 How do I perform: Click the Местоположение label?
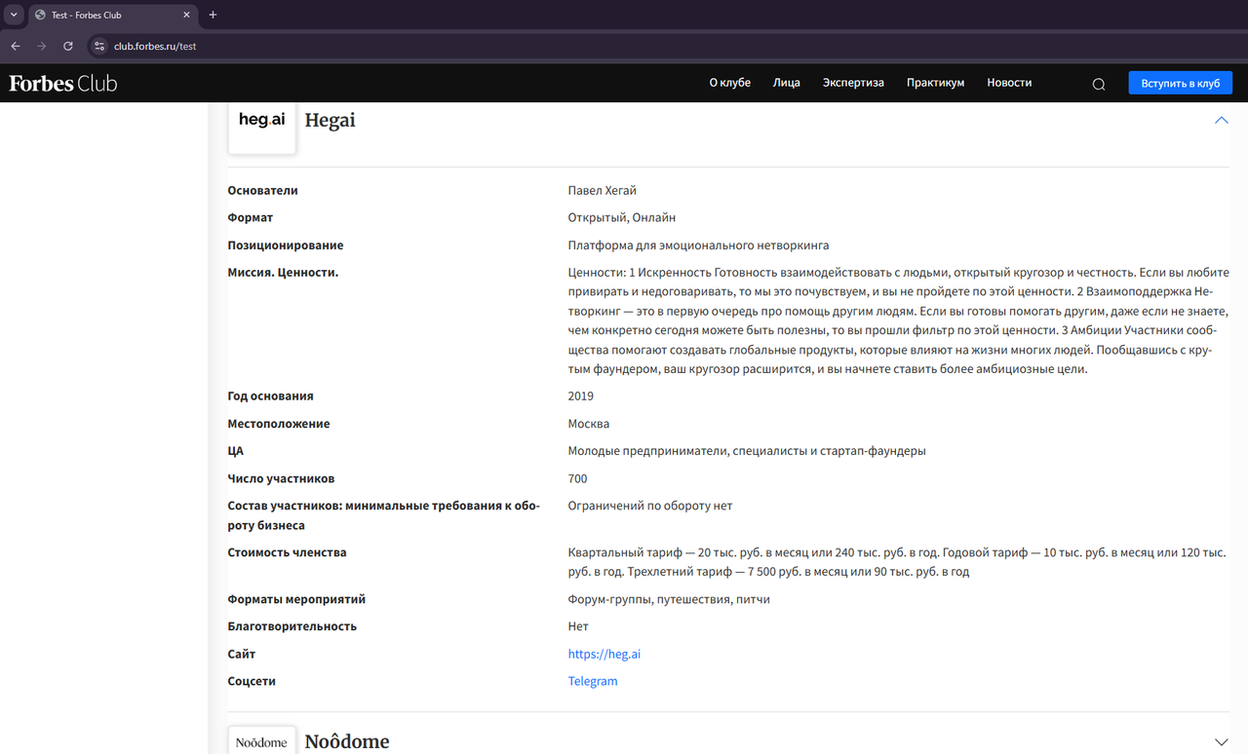279,424
